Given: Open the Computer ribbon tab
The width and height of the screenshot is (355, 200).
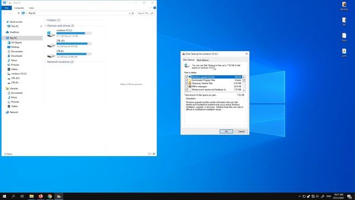Looking at the screenshot, I should [19, 8].
